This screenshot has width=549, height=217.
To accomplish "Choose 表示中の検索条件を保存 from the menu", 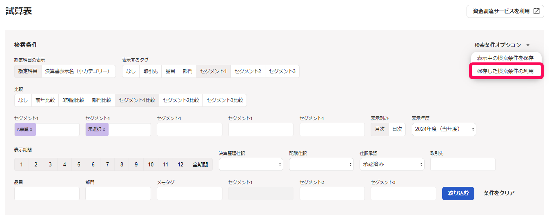I will 505,58.
